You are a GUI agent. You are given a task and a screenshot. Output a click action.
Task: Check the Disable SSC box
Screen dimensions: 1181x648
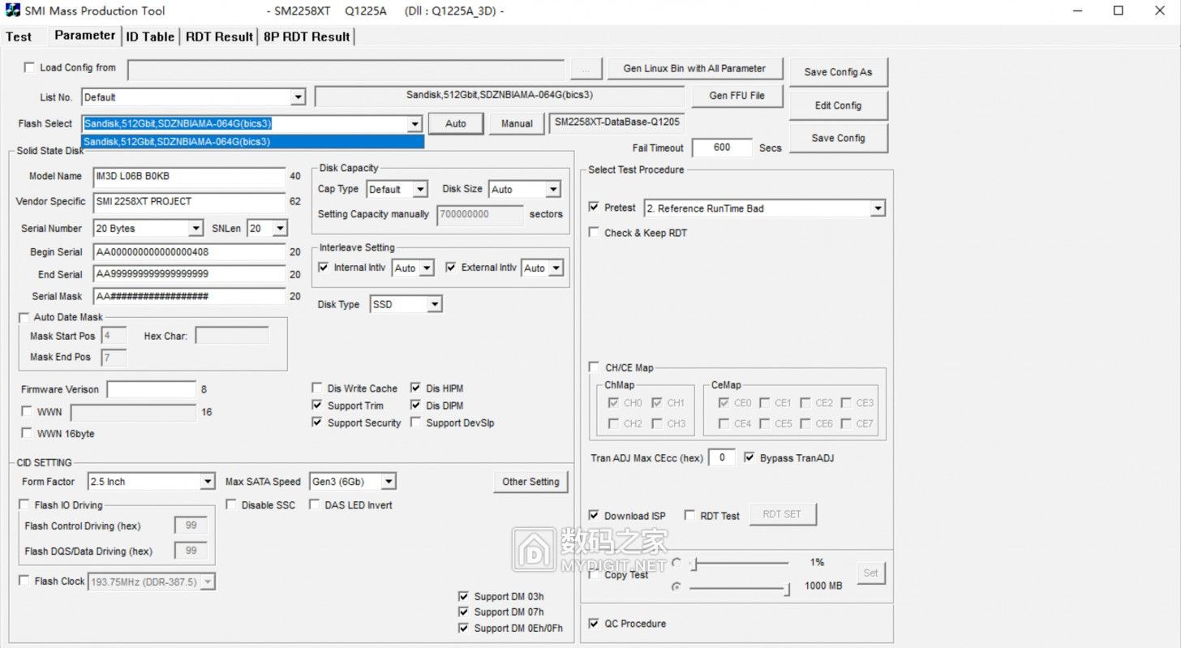232,504
